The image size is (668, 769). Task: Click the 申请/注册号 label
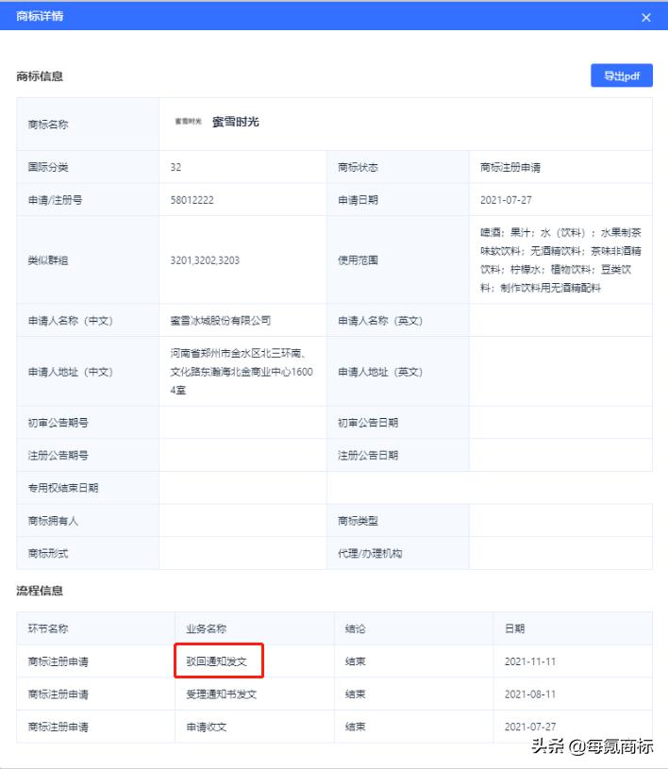coord(55,200)
